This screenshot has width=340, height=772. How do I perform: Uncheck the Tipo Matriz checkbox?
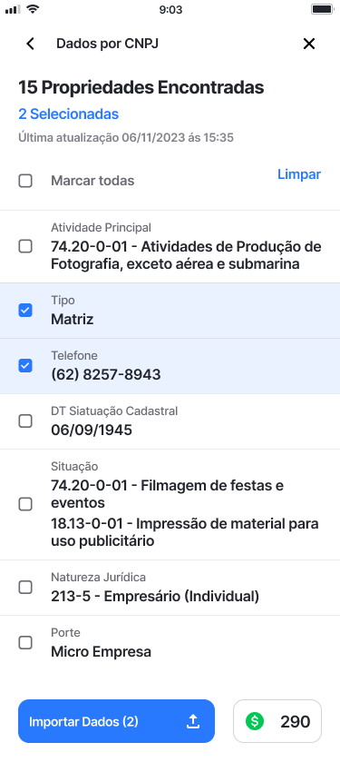click(25, 311)
